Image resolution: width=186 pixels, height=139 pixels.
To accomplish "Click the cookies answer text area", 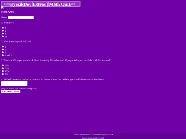I will pyautogui.click(x=14, y=83).
